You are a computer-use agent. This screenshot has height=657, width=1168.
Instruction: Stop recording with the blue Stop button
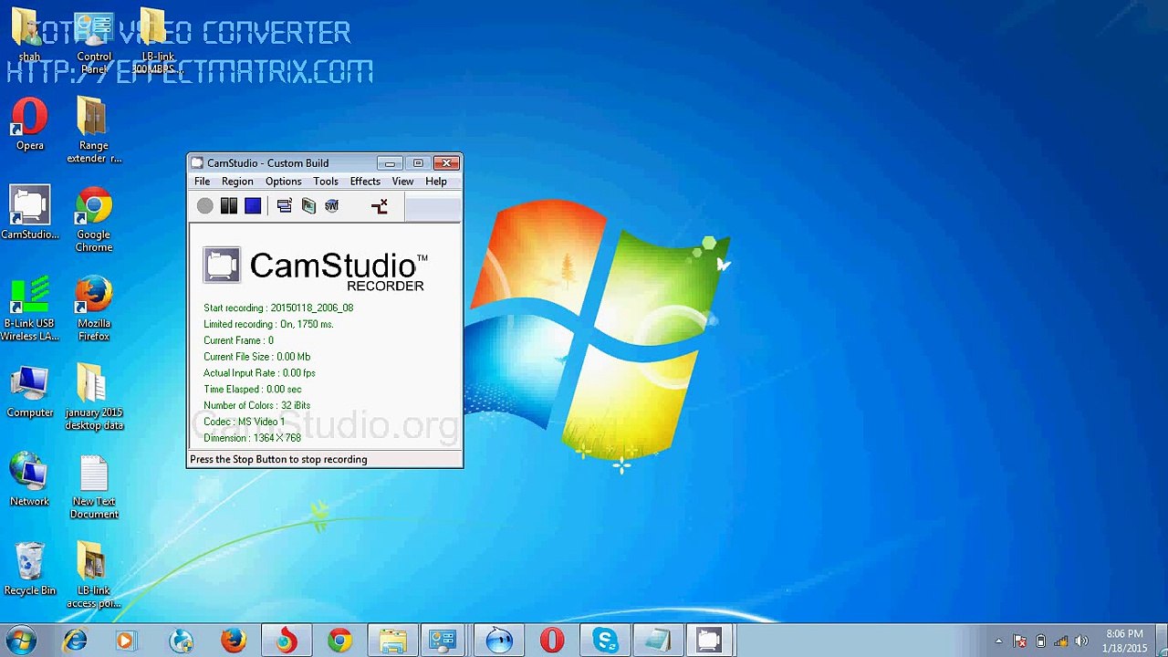[x=253, y=206]
